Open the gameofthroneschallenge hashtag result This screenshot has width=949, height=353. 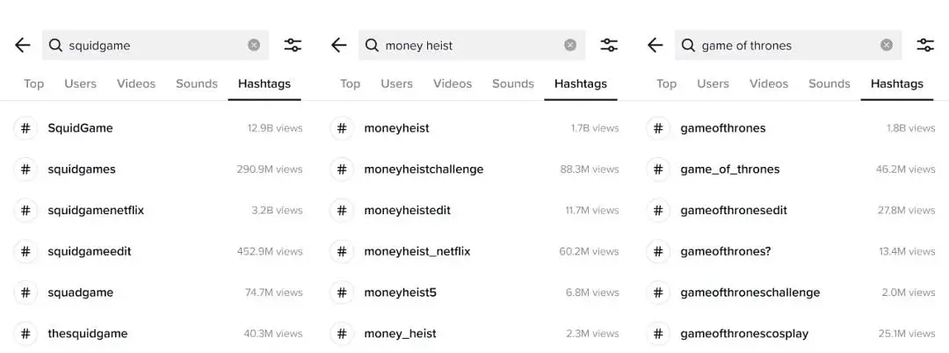tap(791, 292)
